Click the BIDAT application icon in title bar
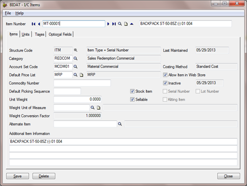 click(5, 5)
